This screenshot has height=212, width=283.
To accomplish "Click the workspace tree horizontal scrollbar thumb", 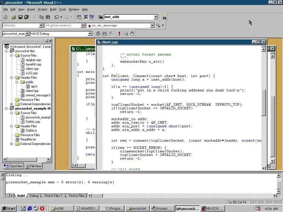I will 22,159.
